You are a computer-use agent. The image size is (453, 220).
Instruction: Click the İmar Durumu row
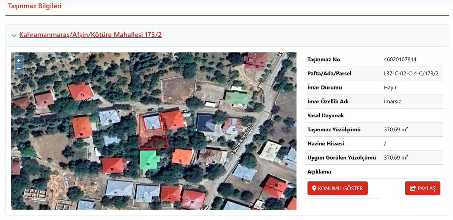(374, 87)
